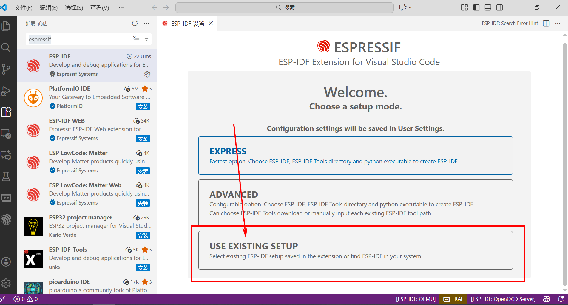Choose the USE EXISTING SETUP option
The width and height of the screenshot is (568, 305).
[x=355, y=250]
